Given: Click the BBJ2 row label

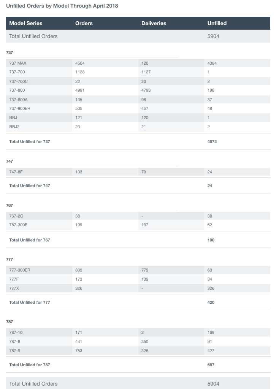Looking at the screenshot, I should (14, 127).
